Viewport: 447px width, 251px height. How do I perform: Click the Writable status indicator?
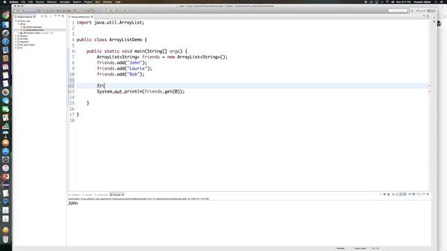coord(340,248)
